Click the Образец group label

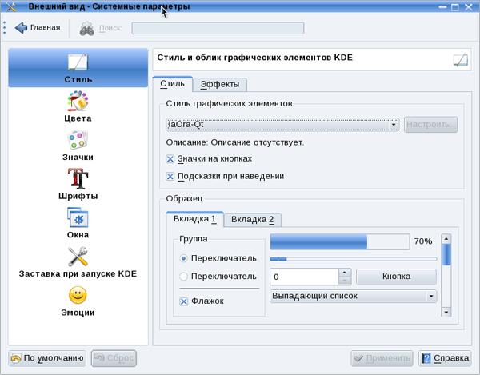(184, 199)
